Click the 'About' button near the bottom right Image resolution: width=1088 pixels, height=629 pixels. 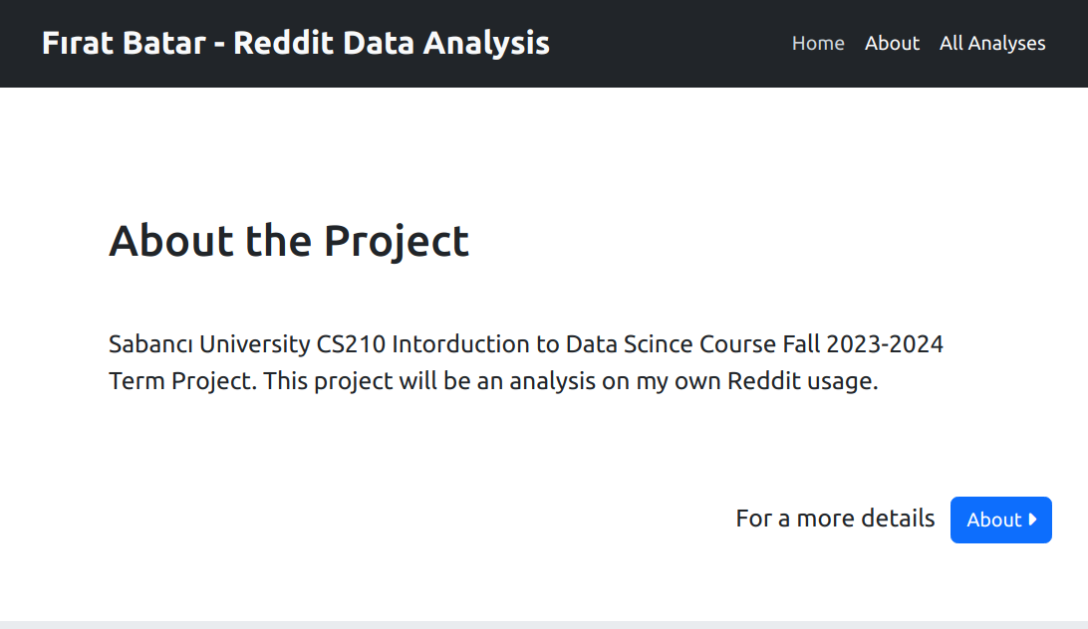coord(1000,520)
